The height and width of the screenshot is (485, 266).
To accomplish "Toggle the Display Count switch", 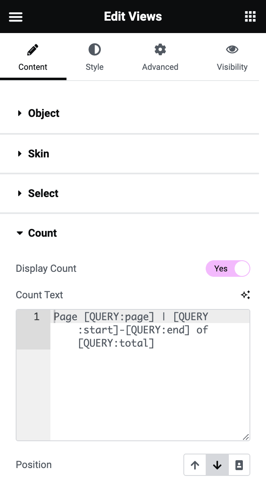I will [228, 269].
